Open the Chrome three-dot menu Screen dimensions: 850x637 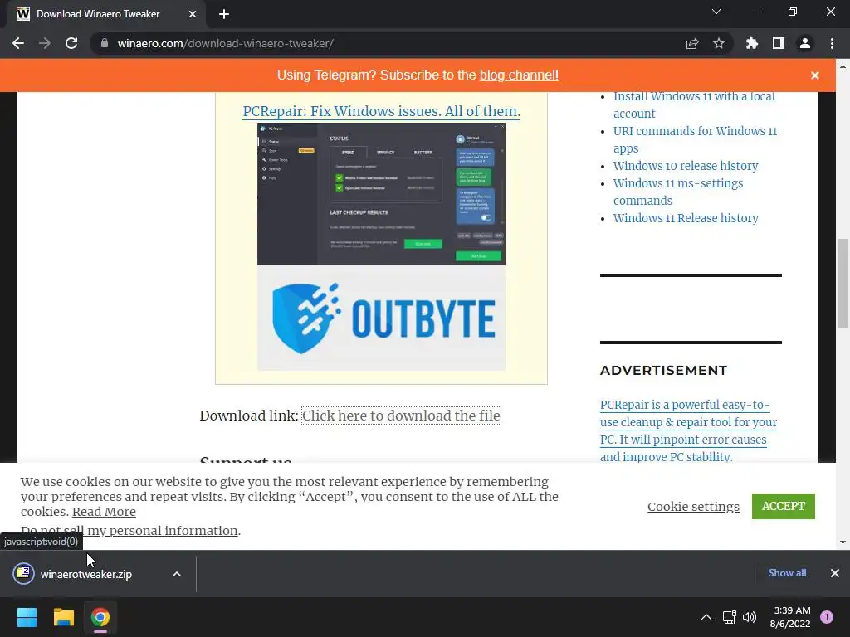(x=832, y=43)
